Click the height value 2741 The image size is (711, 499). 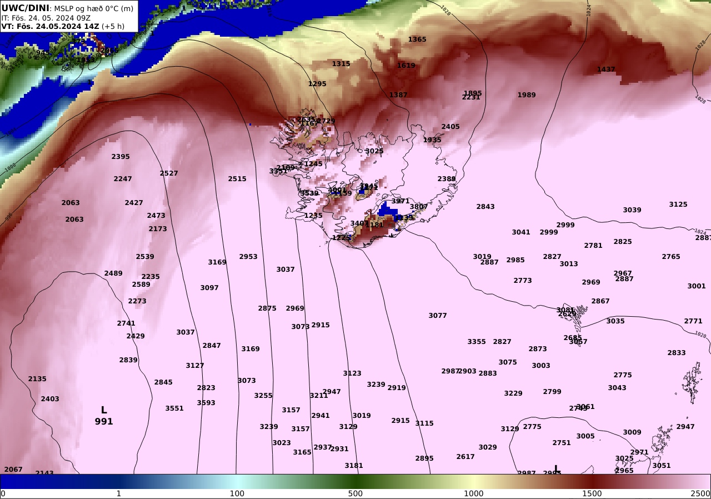pyautogui.click(x=126, y=323)
